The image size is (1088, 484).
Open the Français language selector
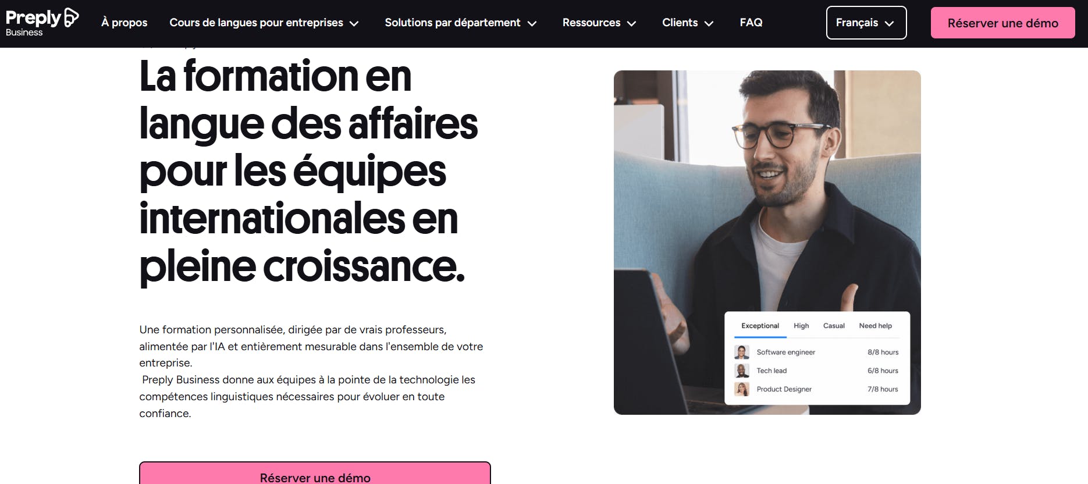pyautogui.click(x=866, y=23)
